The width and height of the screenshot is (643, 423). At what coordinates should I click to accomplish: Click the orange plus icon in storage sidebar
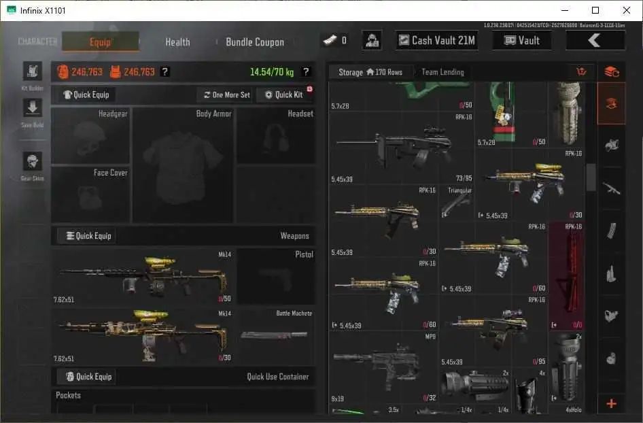(612, 404)
